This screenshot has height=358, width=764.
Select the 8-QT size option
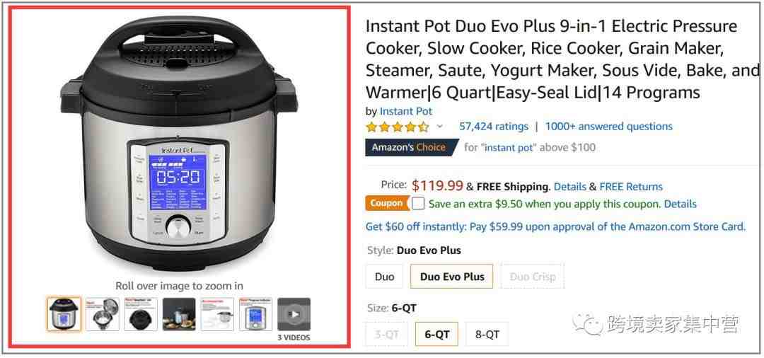[x=487, y=334]
